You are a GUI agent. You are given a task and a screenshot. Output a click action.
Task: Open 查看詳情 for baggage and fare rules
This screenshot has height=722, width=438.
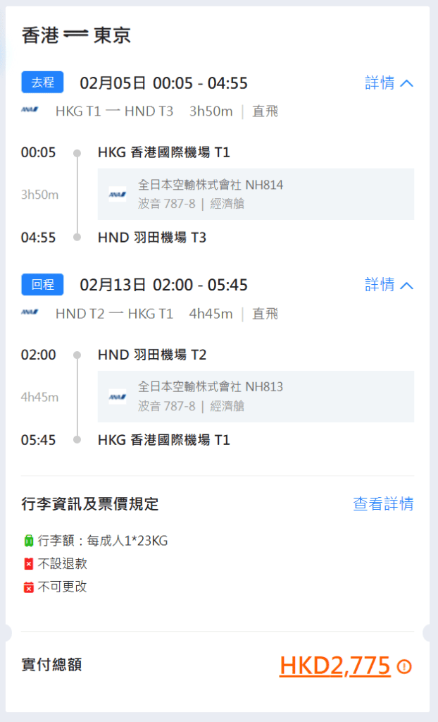tap(383, 504)
